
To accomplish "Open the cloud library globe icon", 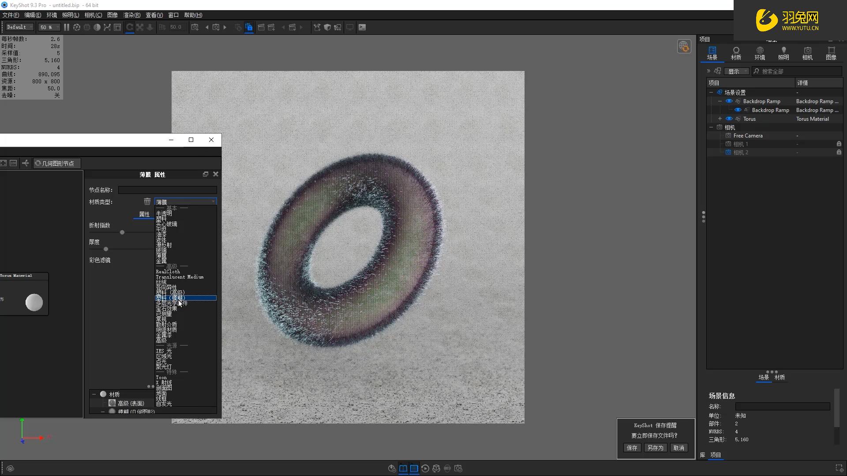I will click(684, 46).
